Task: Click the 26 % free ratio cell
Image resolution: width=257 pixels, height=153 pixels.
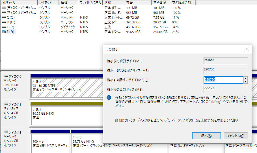Action: [175, 32]
